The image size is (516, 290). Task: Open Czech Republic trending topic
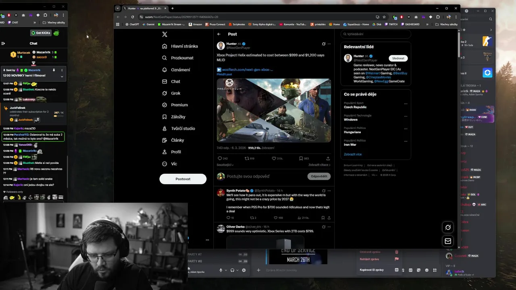point(355,107)
